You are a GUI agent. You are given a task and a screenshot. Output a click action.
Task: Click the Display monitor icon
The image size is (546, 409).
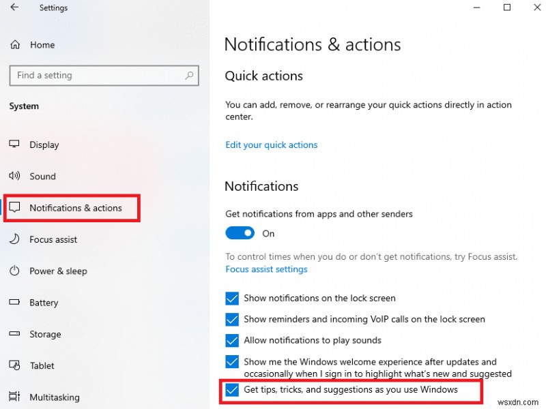(14, 144)
